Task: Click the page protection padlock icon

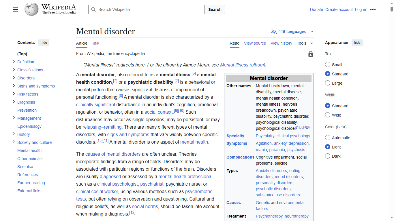Action: pos(311,54)
